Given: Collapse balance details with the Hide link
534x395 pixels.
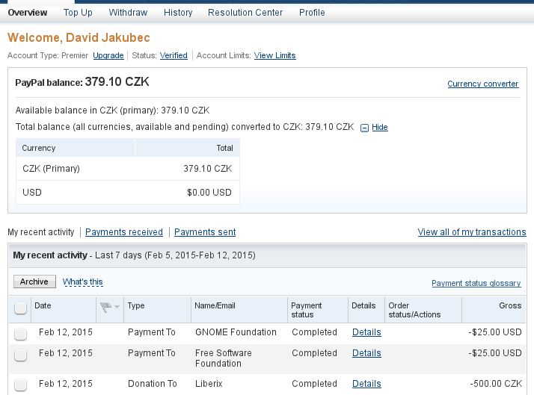Looking at the screenshot, I should click(380, 127).
